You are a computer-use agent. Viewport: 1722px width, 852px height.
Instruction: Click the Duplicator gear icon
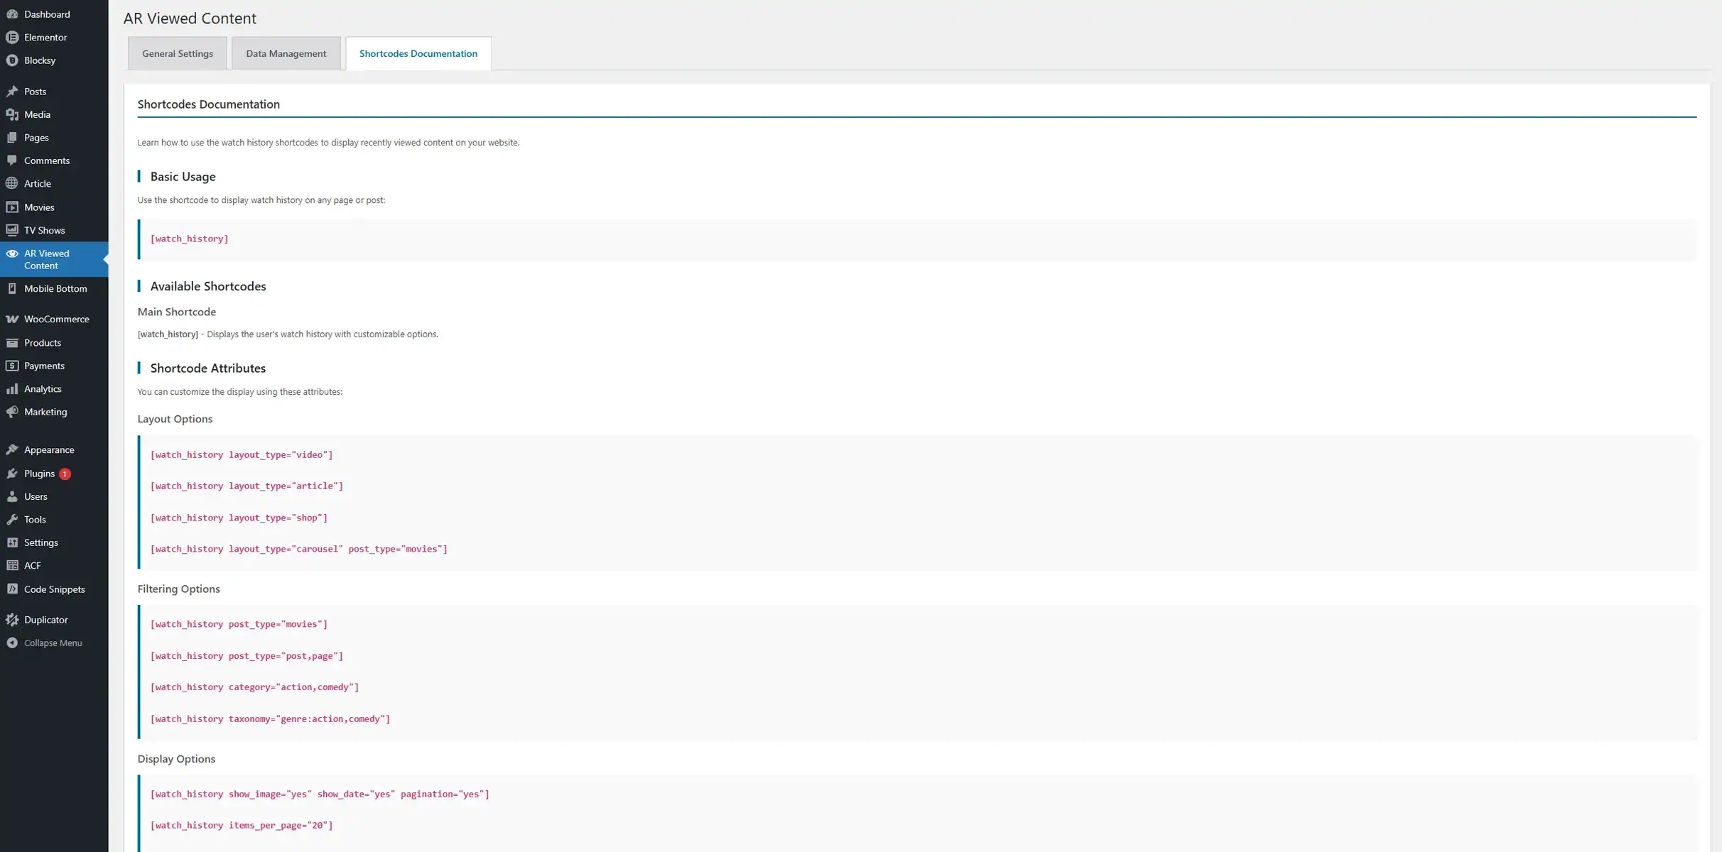pos(12,620)
